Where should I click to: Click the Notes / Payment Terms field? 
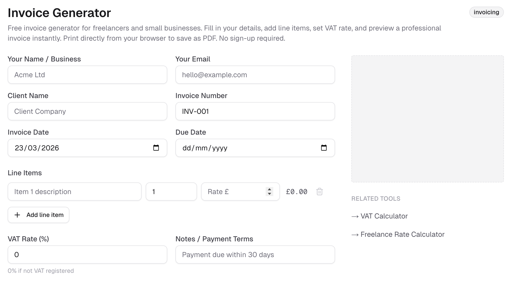(x=255, y=255)
